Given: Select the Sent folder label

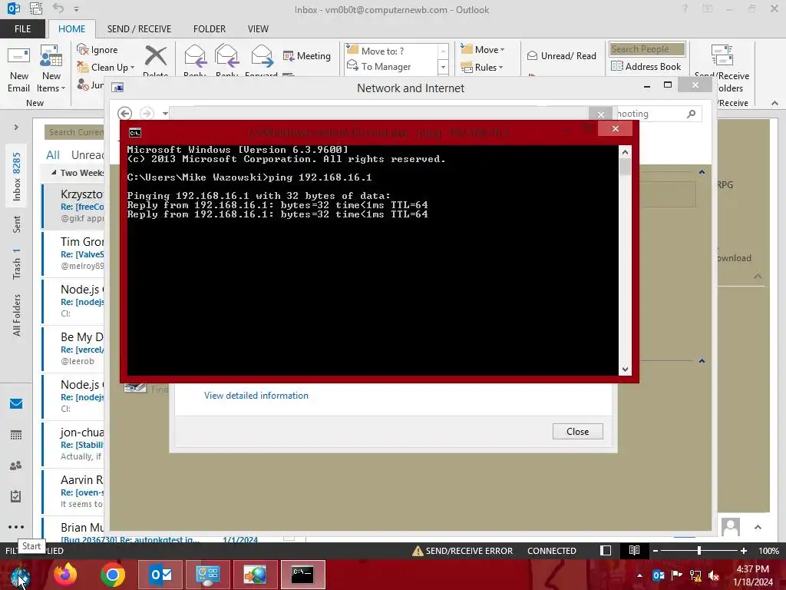Looking at the screenshot, I should pyautogui.click(x=17, y=224).
